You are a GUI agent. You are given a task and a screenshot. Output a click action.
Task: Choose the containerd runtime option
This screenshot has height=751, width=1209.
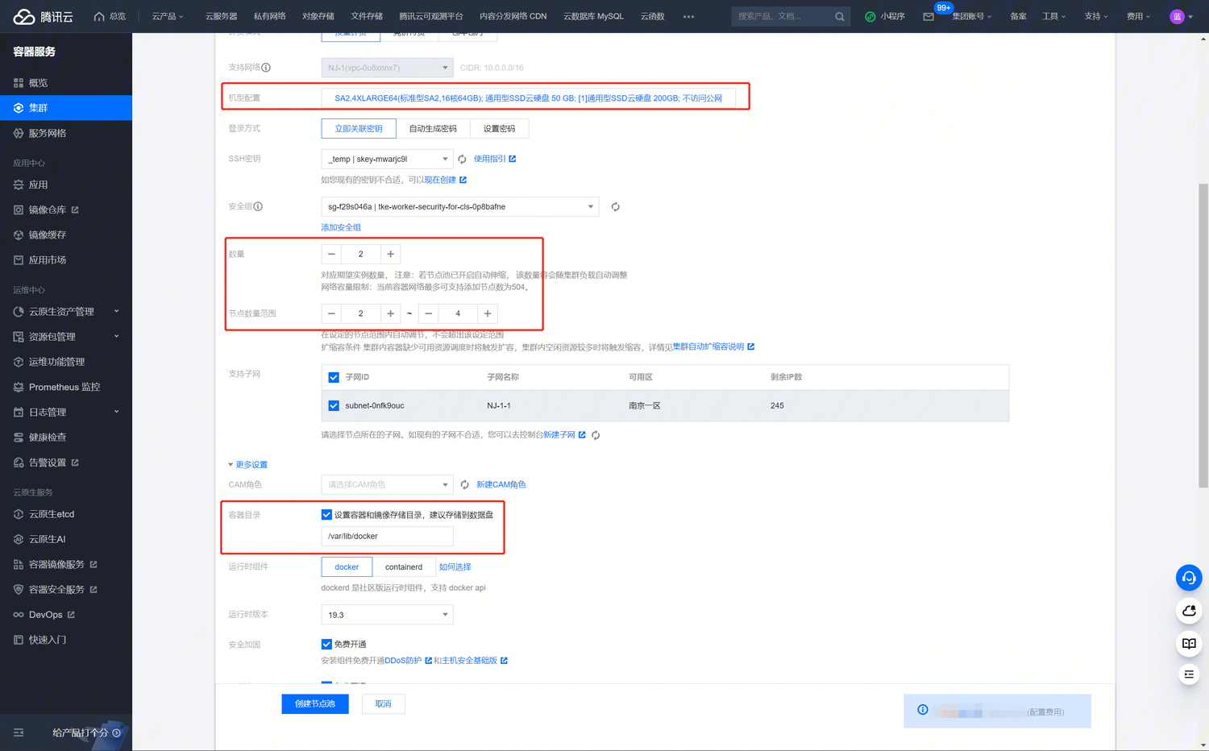tap(403, 567)
